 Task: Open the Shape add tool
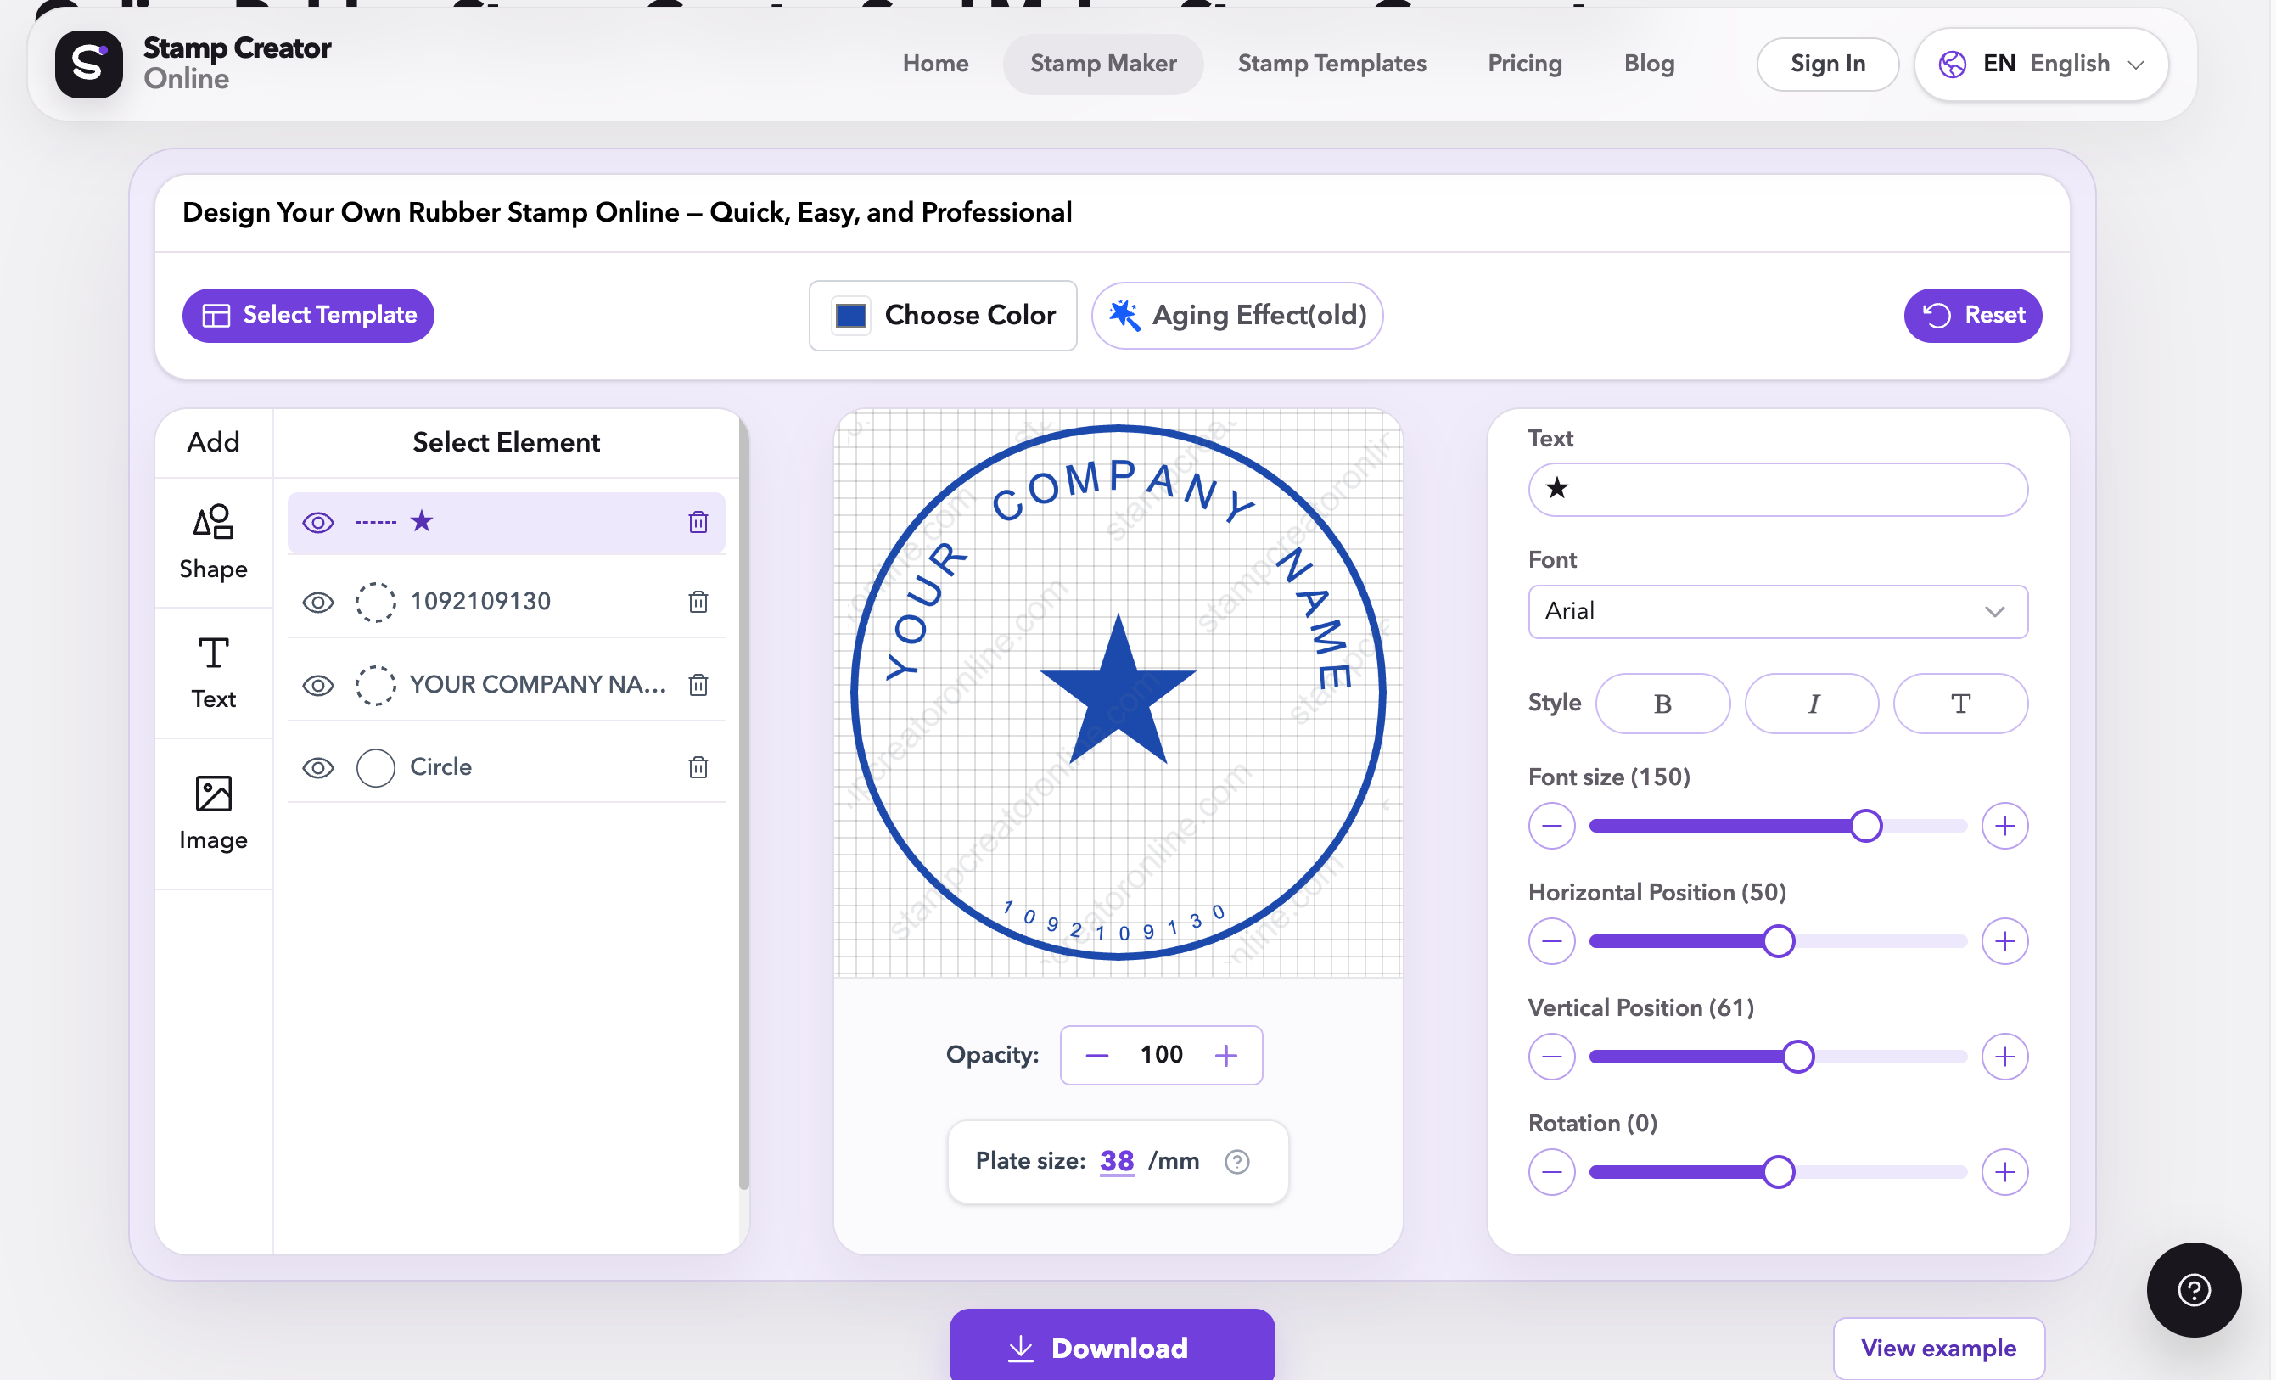click(213, 542)
